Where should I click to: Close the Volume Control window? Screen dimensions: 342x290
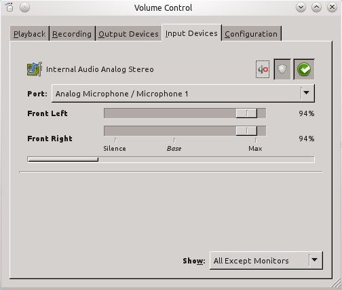tap(332, 7)
